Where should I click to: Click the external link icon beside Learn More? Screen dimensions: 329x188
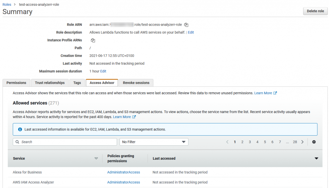click(x=275, y=93)
